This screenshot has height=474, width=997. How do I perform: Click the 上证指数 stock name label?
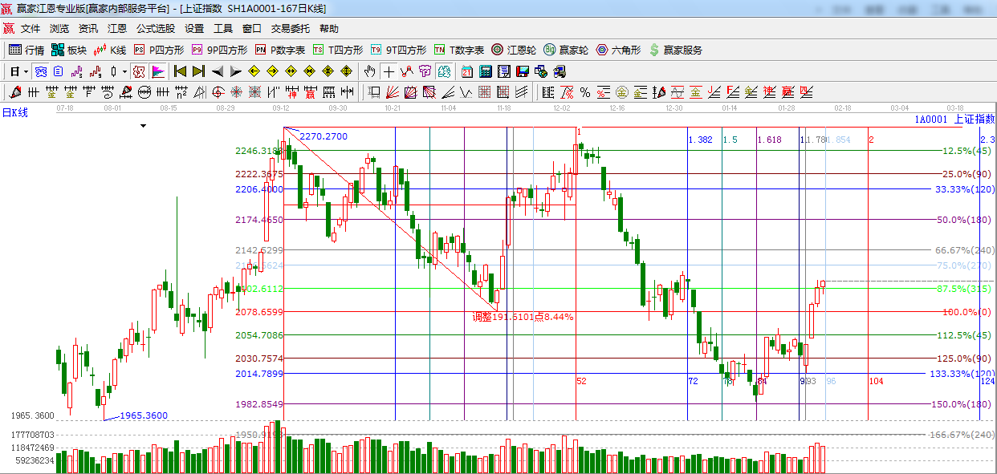[974, 120]
